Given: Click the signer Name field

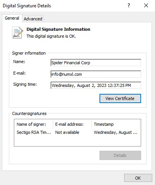Looking at the screenshot, I should click(x=96, y=63).
